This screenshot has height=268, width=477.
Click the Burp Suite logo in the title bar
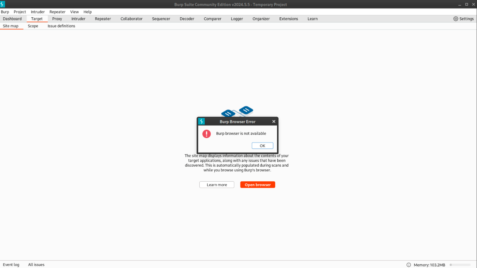click(x=2, y=4)
